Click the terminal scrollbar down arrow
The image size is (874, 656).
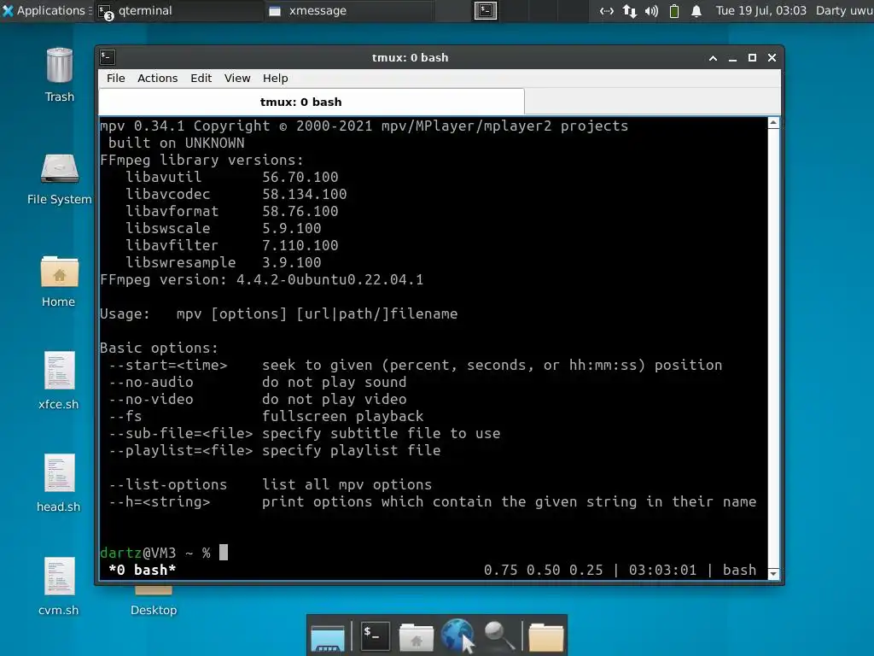point(773,573)
